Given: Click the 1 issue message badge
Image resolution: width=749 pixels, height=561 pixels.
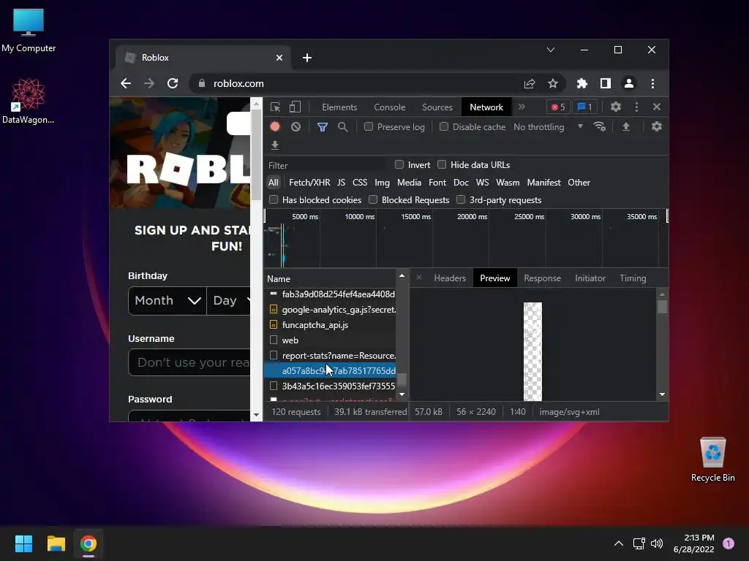Looking at the screenshot, I should click(584, 107).
